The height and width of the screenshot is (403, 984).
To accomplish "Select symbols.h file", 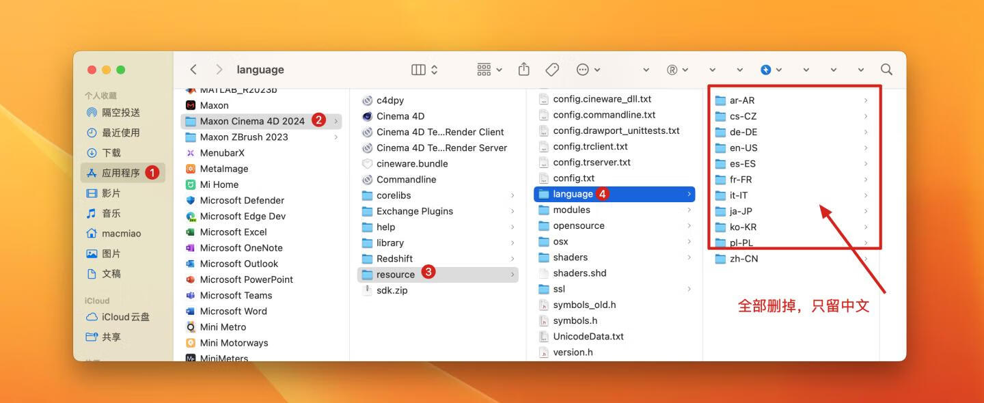I will [614, 320].
